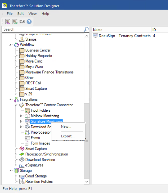Choose New... from context menu
Viewport: 168px width, 193px height.
pyautogui.click(x=68, y=127)
